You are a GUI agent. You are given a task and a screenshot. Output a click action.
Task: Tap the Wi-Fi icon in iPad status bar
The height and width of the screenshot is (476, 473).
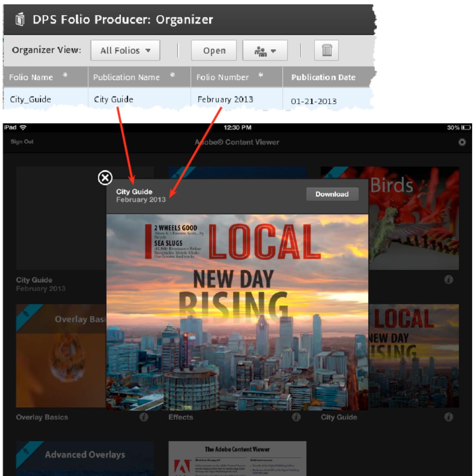[x=23, y=128]
